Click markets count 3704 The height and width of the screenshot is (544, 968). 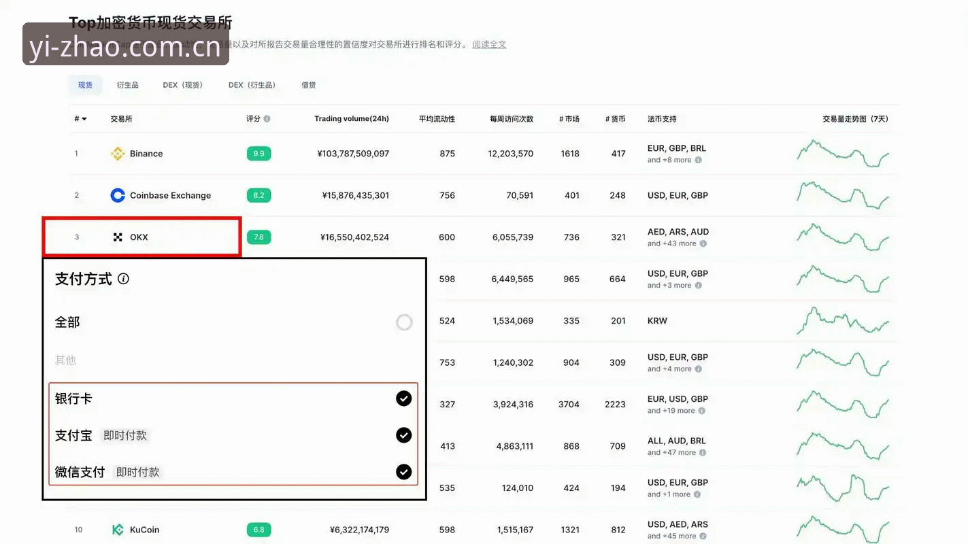pyautogui.click(x=569, y=405)
